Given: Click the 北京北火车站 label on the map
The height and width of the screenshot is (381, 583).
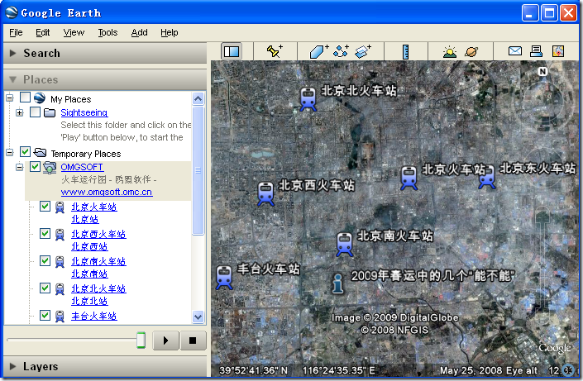Looking at the screenshot, I should (359, 90).
